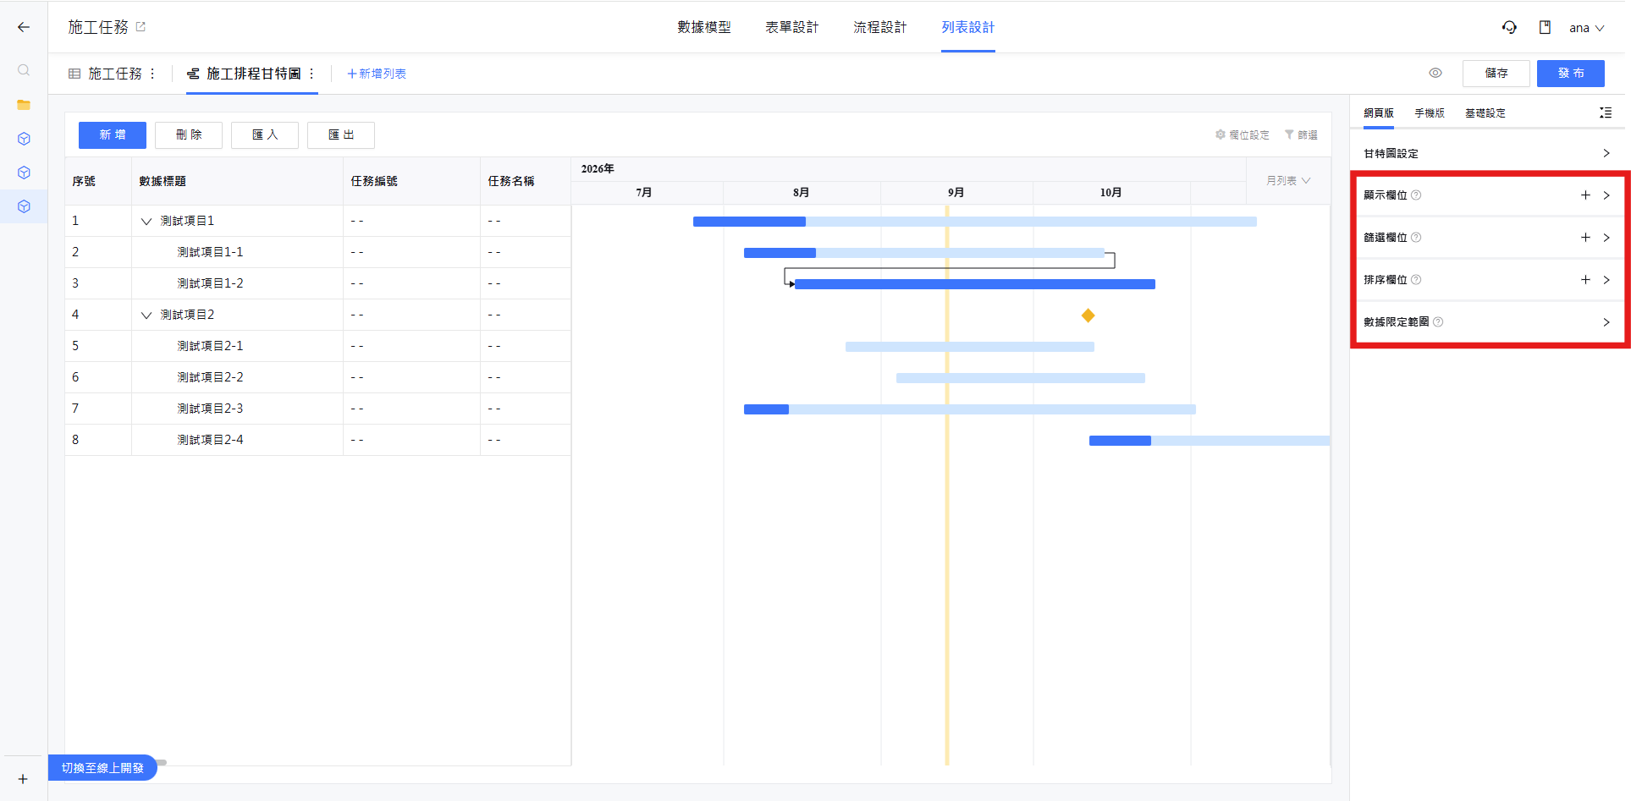This screenshot has height=801, width=1631.
Task: Click the 新增 button
Action: tap(113, 135)
